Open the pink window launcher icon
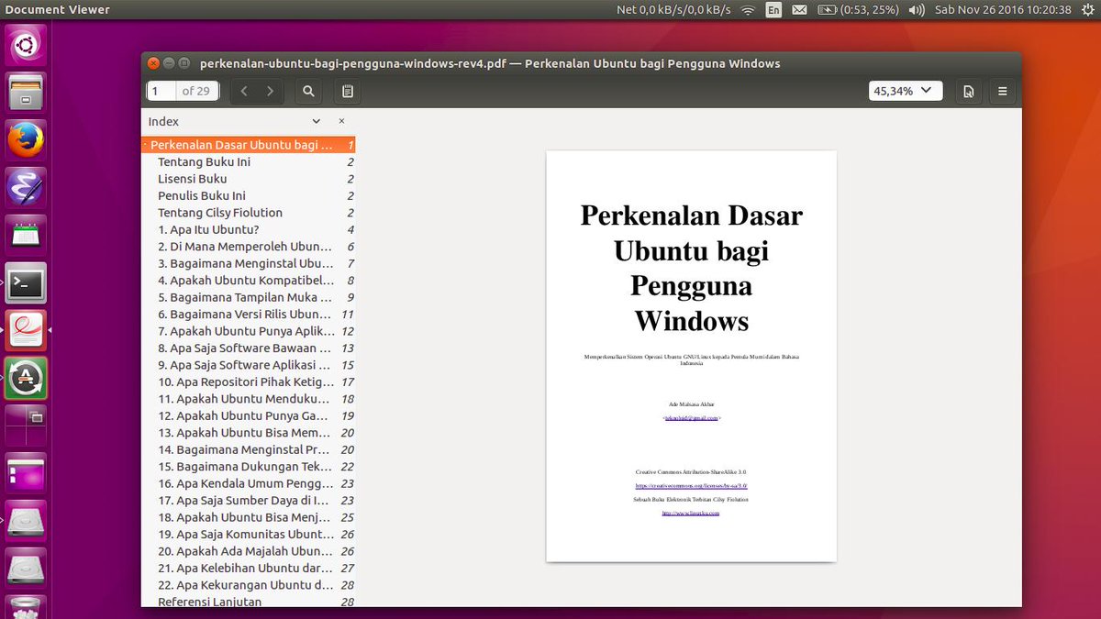 pyautogui.click(x=26, y=473)
